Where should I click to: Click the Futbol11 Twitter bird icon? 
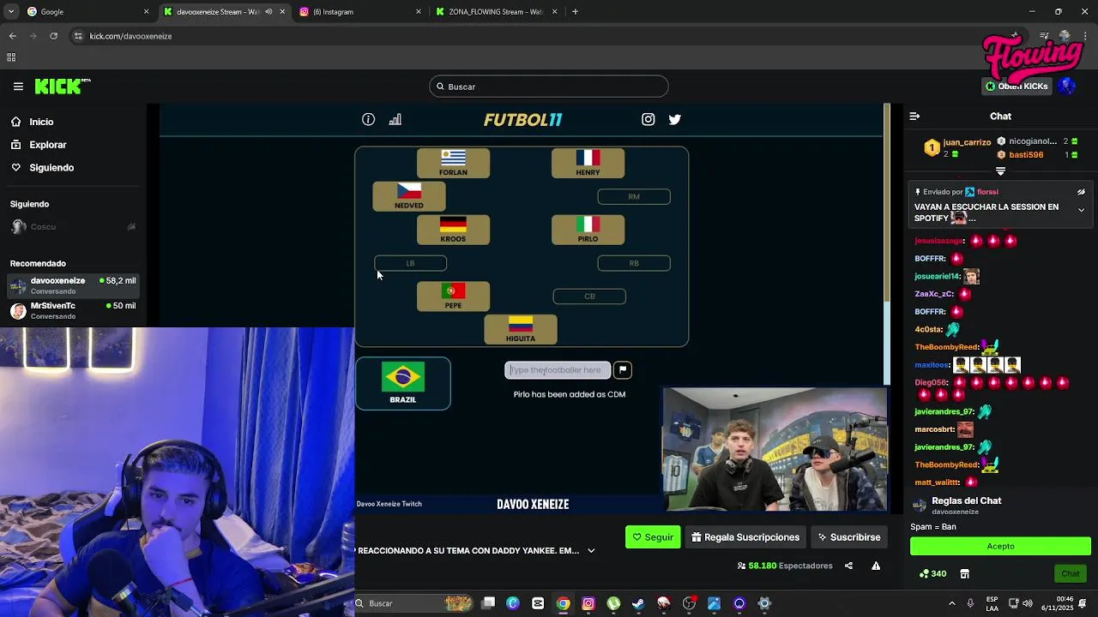point(675,120)
